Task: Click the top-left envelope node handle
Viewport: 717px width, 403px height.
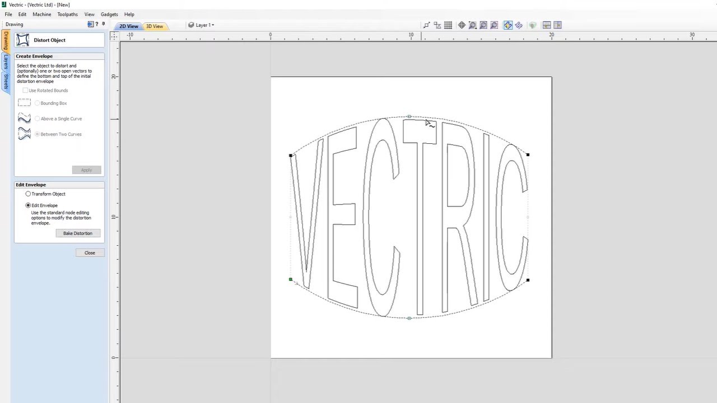Action: (x=290, y=155)
